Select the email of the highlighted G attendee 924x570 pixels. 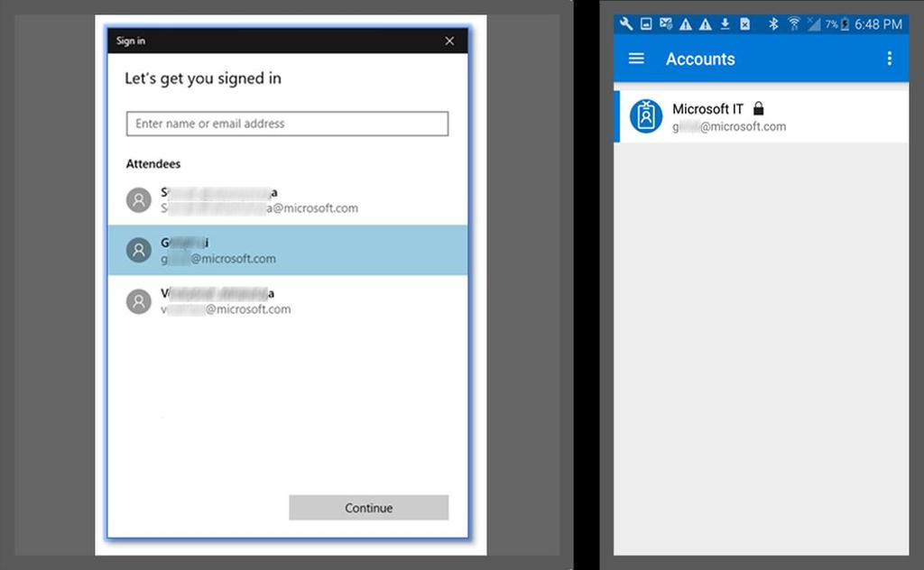click(x=218, y=259)
